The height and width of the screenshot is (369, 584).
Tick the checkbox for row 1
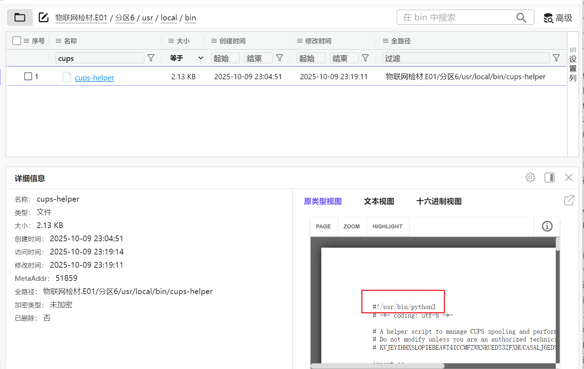pos(28,76)
